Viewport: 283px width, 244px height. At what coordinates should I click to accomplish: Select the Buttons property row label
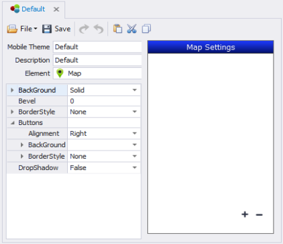pos(30,123)
